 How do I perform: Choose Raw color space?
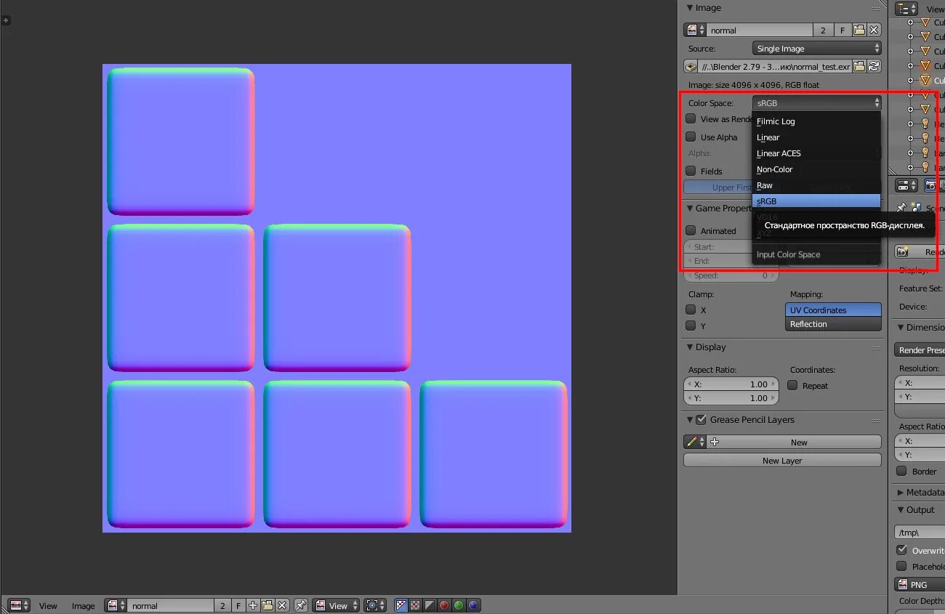(816, 185)
